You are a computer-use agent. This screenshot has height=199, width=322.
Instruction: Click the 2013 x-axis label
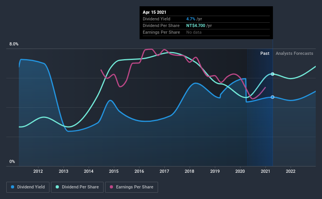click(x=64, y=171)
